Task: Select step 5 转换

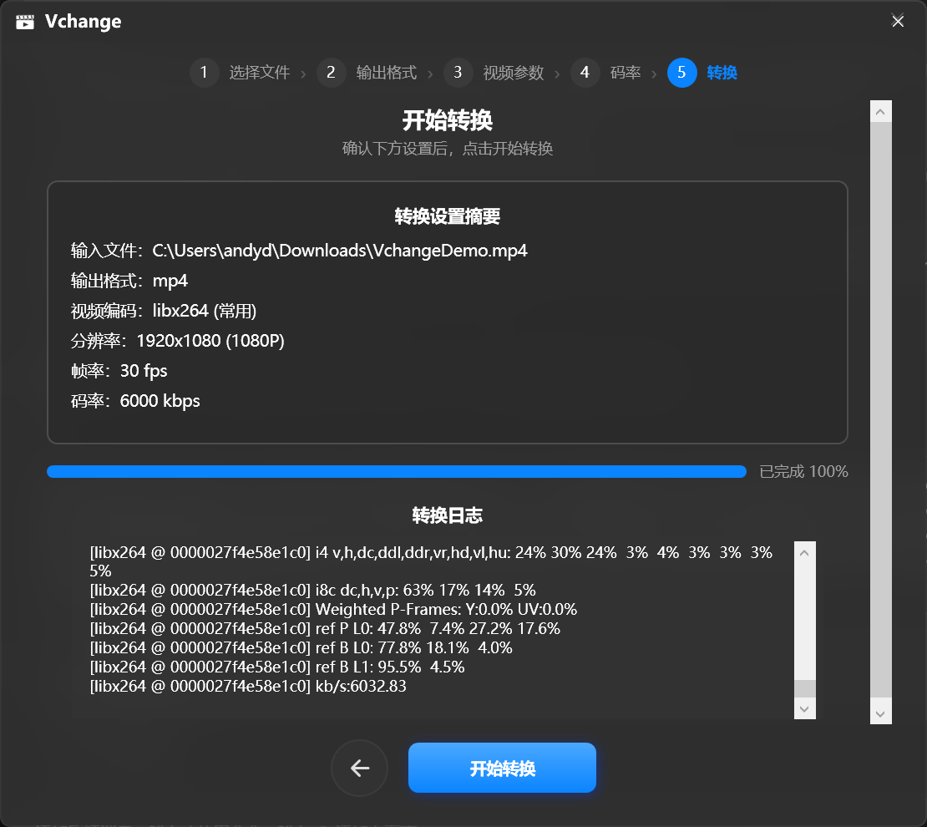Action: pos(702,73)
